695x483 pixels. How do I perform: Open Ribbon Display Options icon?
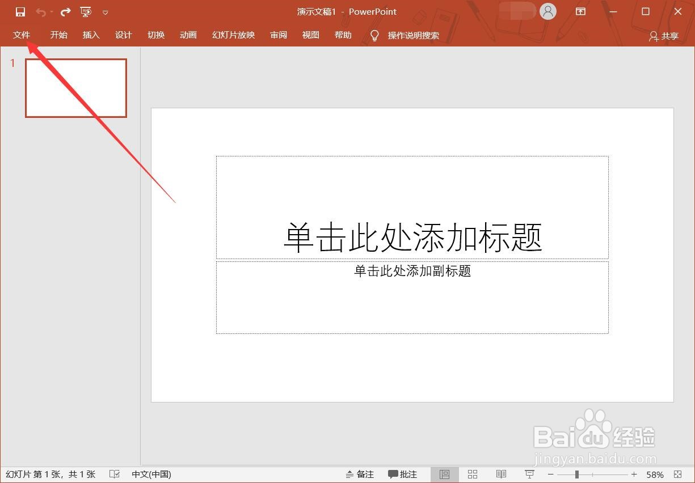pyautogui.click(x=580, y=11)
